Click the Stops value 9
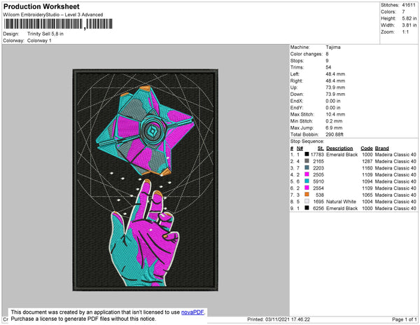The image size is (420, 325). pyautogui.click(x=327, y=60)
